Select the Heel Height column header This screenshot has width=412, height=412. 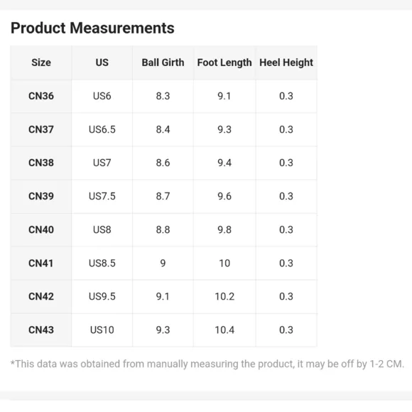pos(286,63)
